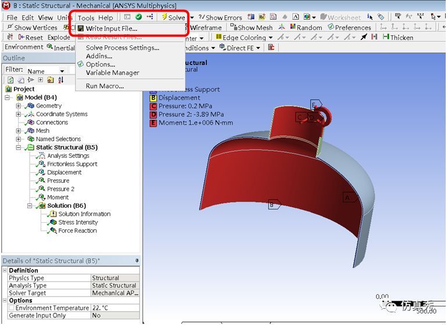Select Displacement in the outline tree
The image size is (448, 325).
pos(64,172)
